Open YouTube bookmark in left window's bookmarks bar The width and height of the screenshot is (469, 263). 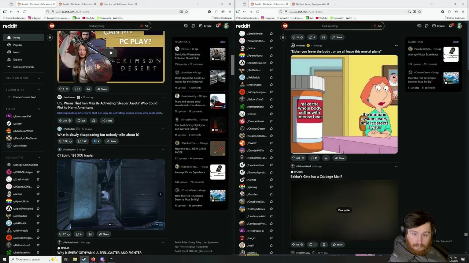[88, 18]
